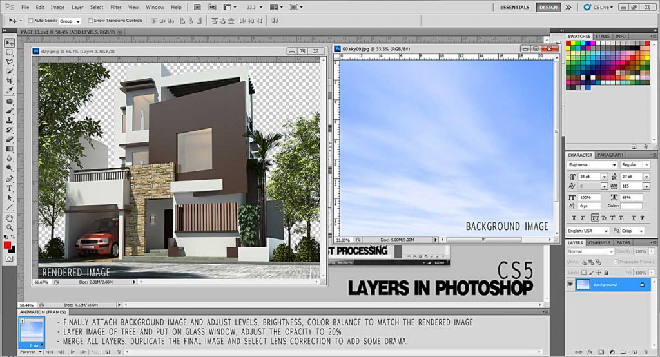Toggle Quick Mask mode icon

(x=9, y=259)
